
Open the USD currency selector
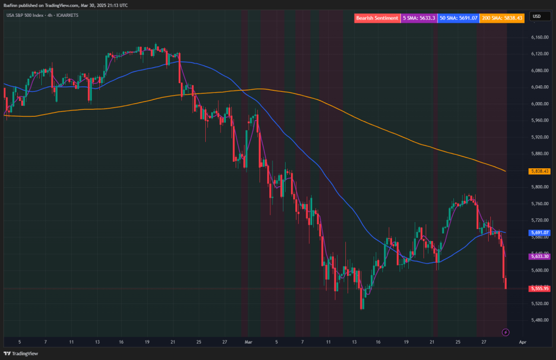pos(536,16)
